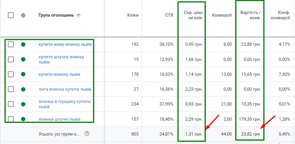The height and width of the screenshot is (144, 295).
Task: Click the Коеф. конверсії column header
Action: [280, 15]
